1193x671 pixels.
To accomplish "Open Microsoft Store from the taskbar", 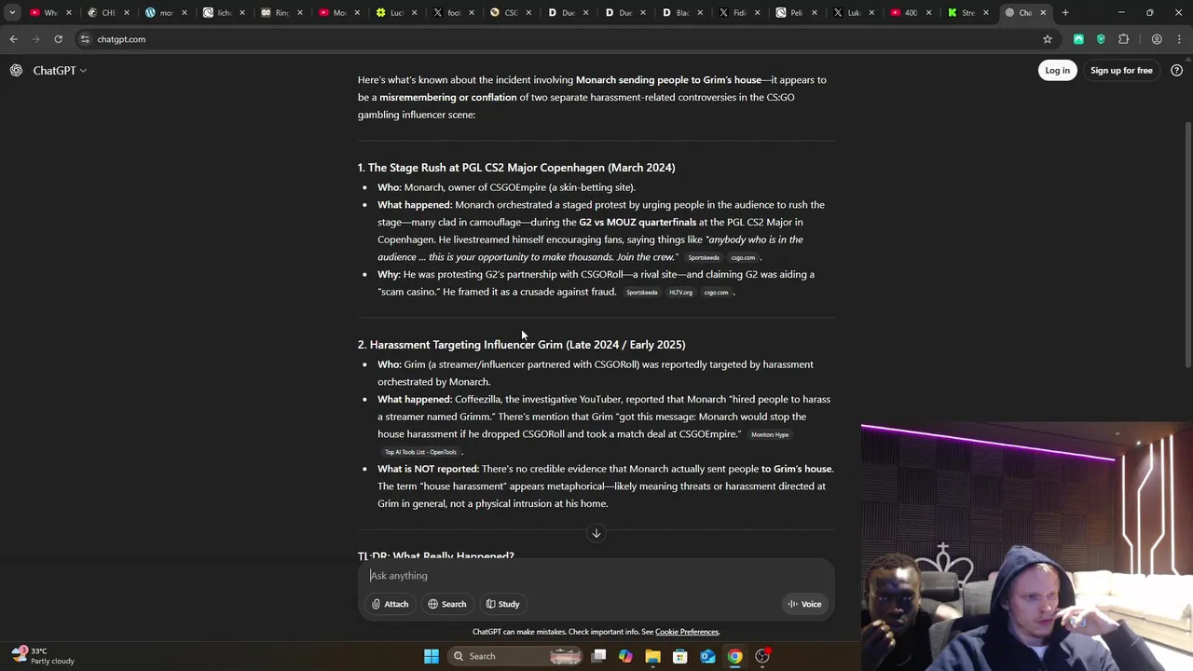I will (x=680, y=656).
